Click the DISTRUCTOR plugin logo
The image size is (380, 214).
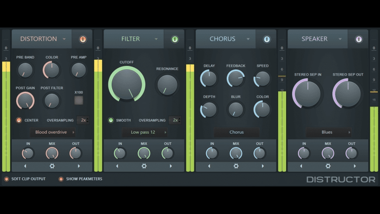pyautogui.click(x=341, y=179)
